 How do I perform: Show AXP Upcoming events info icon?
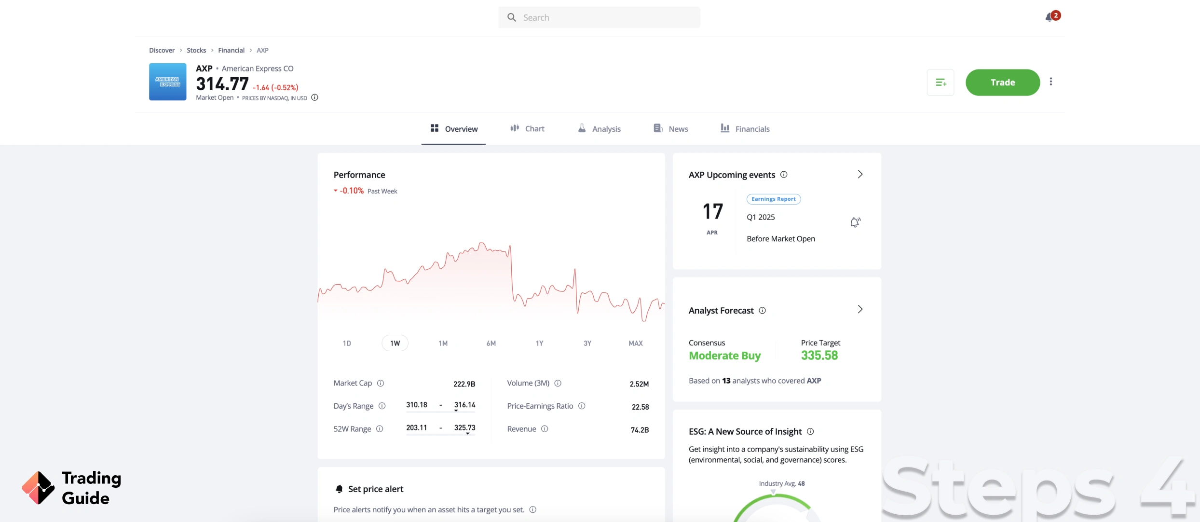click(784, 175)
